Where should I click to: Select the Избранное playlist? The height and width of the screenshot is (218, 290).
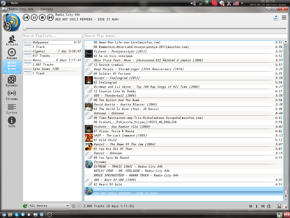tap(52, 45)
